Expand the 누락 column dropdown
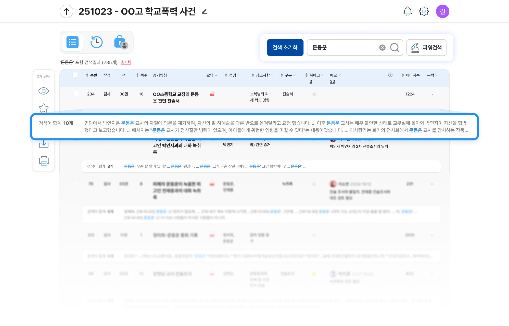The height and width of the screenshot is (326, 509). 437,75
